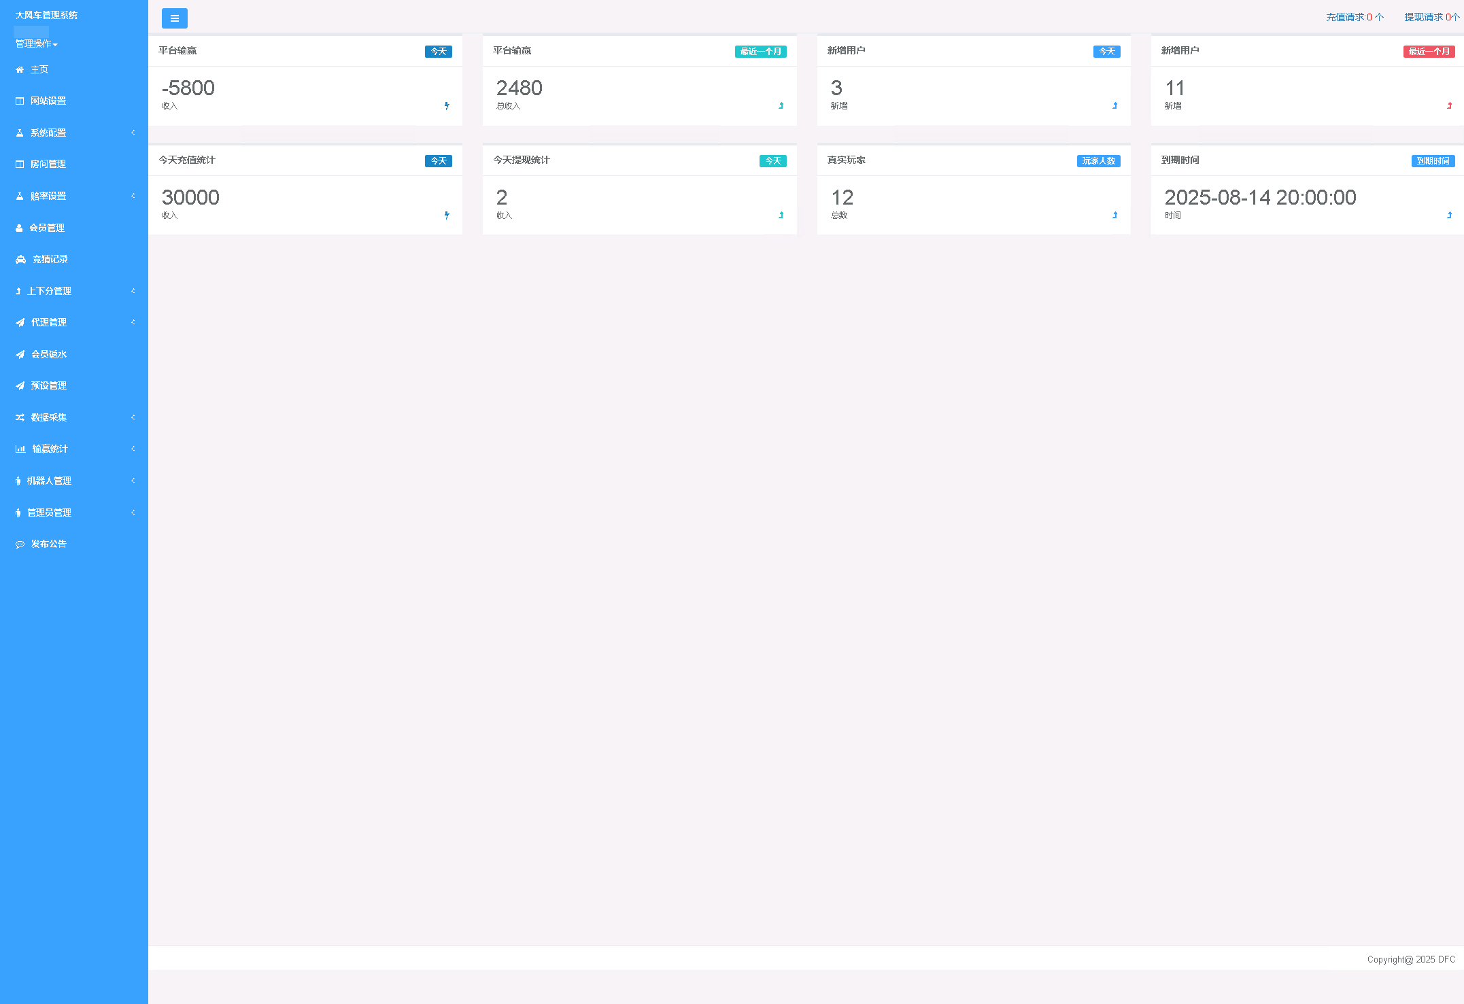The width and height of the screenshot is (1464, 1004).
Task: Expand the 机器人管理 submenu
Action: (49, 481)
